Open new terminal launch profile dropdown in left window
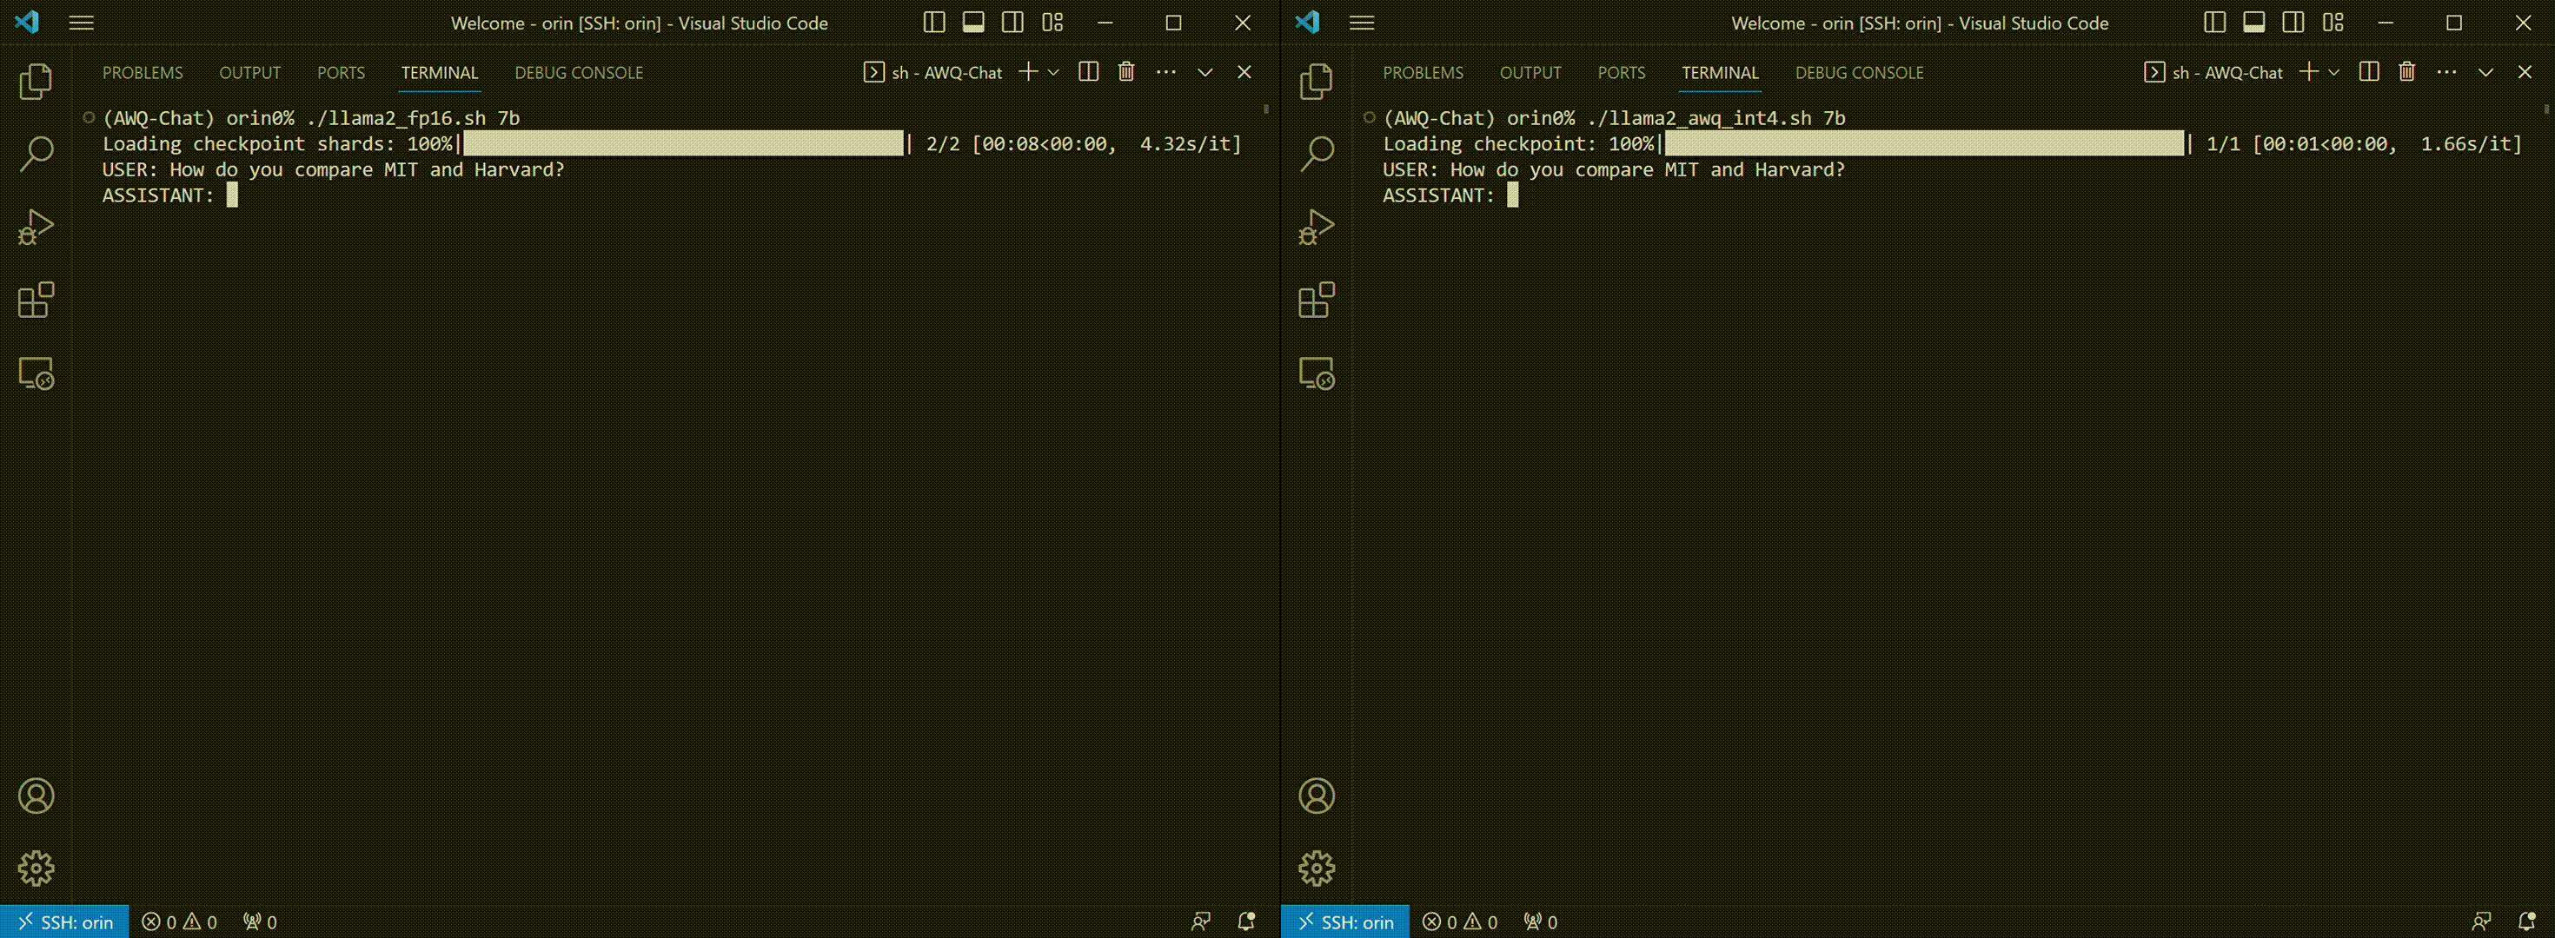 (1053, 72)
